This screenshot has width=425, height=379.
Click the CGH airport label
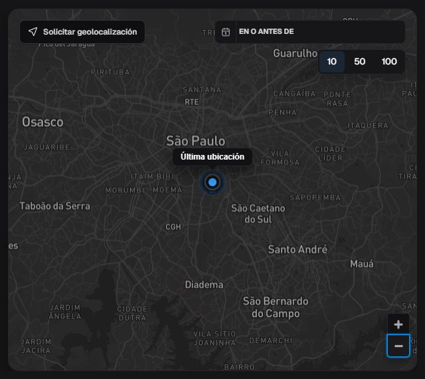(x=173, y=227)
